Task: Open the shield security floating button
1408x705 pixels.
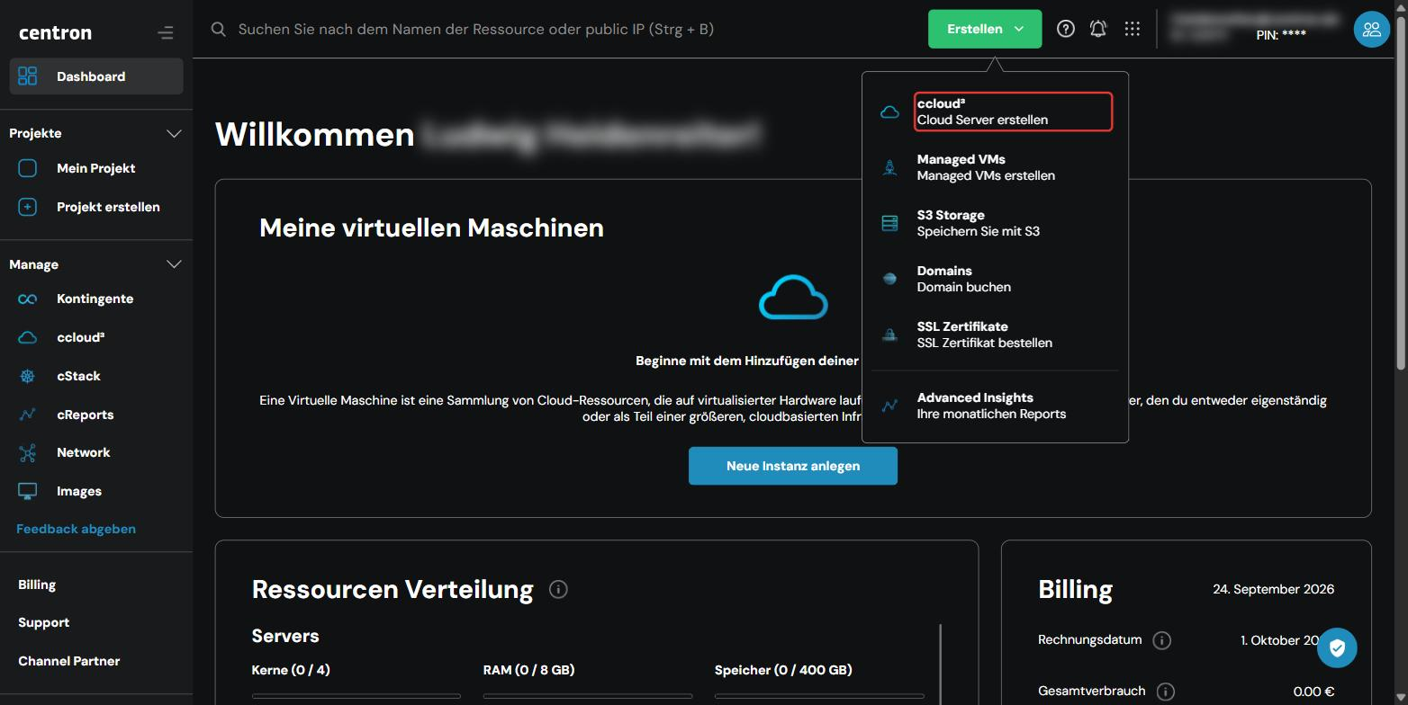Action: (x=1337, y=647)
